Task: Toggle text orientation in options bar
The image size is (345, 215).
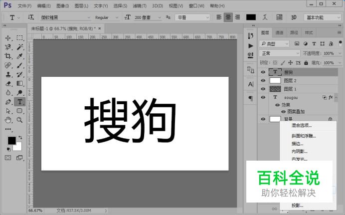Action: pos(31,17)
